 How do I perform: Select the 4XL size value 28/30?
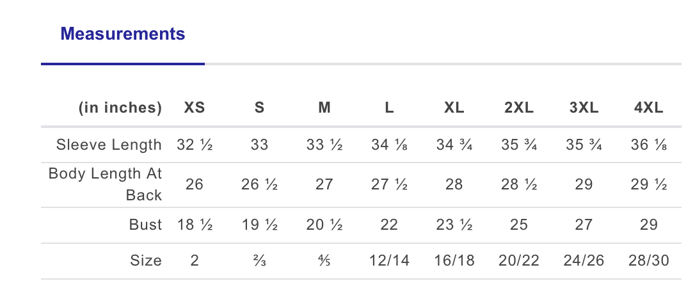648,260
